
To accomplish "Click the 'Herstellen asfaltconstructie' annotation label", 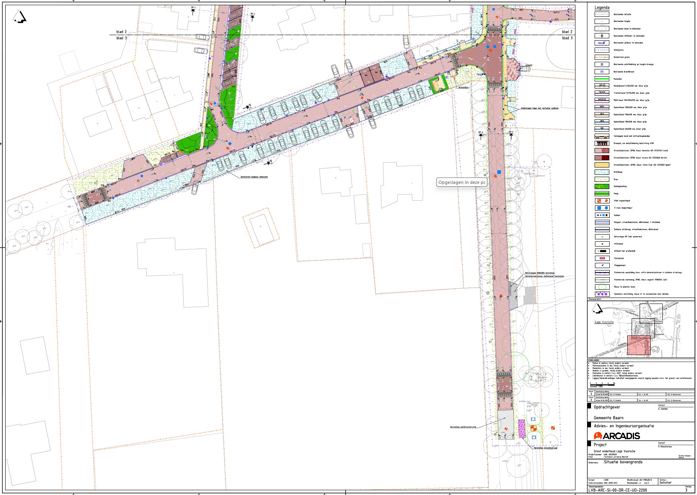I will [x=463, y=427].
